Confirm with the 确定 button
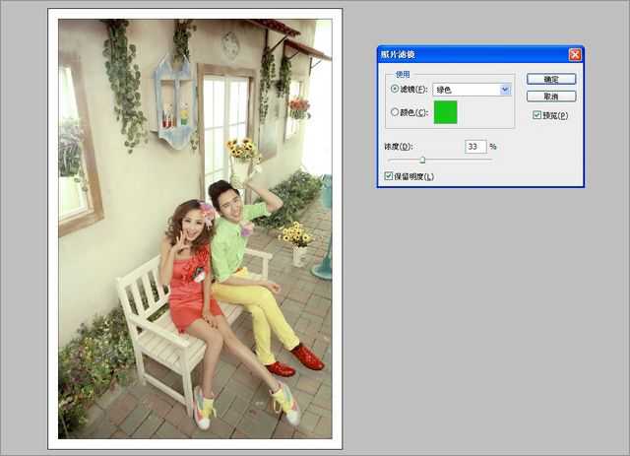630x456 pixels. pos(550,79)
